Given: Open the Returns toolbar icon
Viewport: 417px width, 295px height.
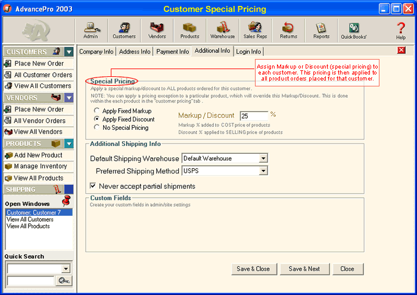Looking at the screenshot, I should [288, 30].
